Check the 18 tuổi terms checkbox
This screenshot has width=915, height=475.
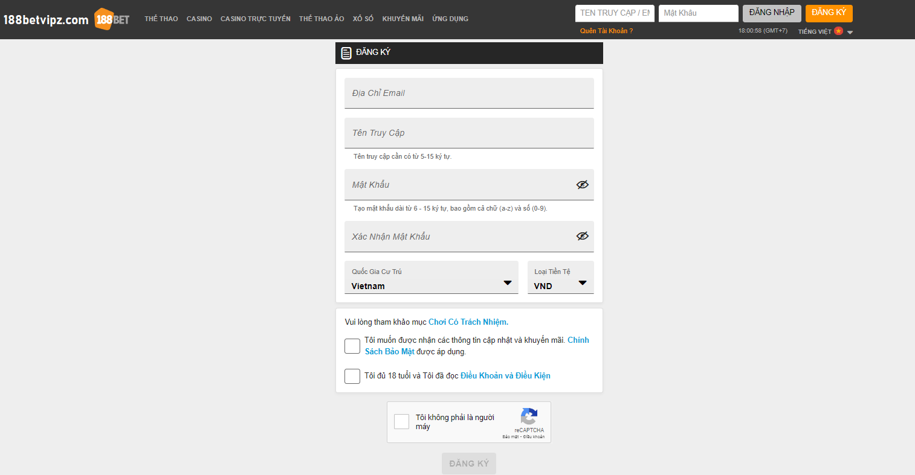[x=352, y=376]
